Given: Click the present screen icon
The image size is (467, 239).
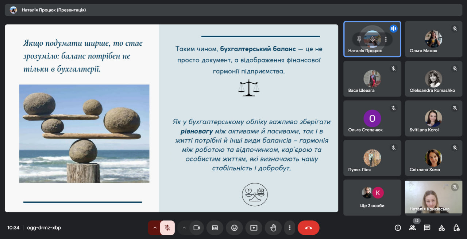Looking at the screenshot, I should point(254,228).
